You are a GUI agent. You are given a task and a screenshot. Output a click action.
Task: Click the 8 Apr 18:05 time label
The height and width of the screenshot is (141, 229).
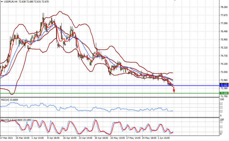point(53,138)
